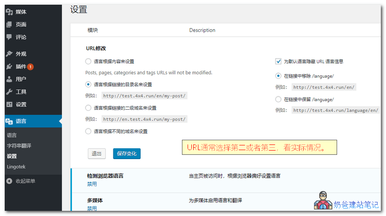Screen dimensions: 386x216
Task: Select 语言根据不同的域名来设置 radio option
Action: point(88,131)
